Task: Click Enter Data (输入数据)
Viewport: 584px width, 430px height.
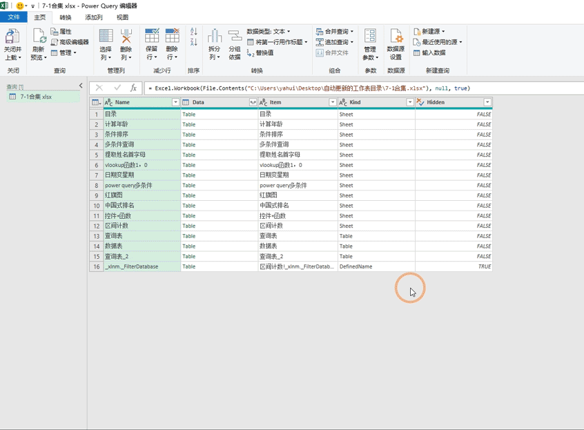Action: click(x=429, y=53)
